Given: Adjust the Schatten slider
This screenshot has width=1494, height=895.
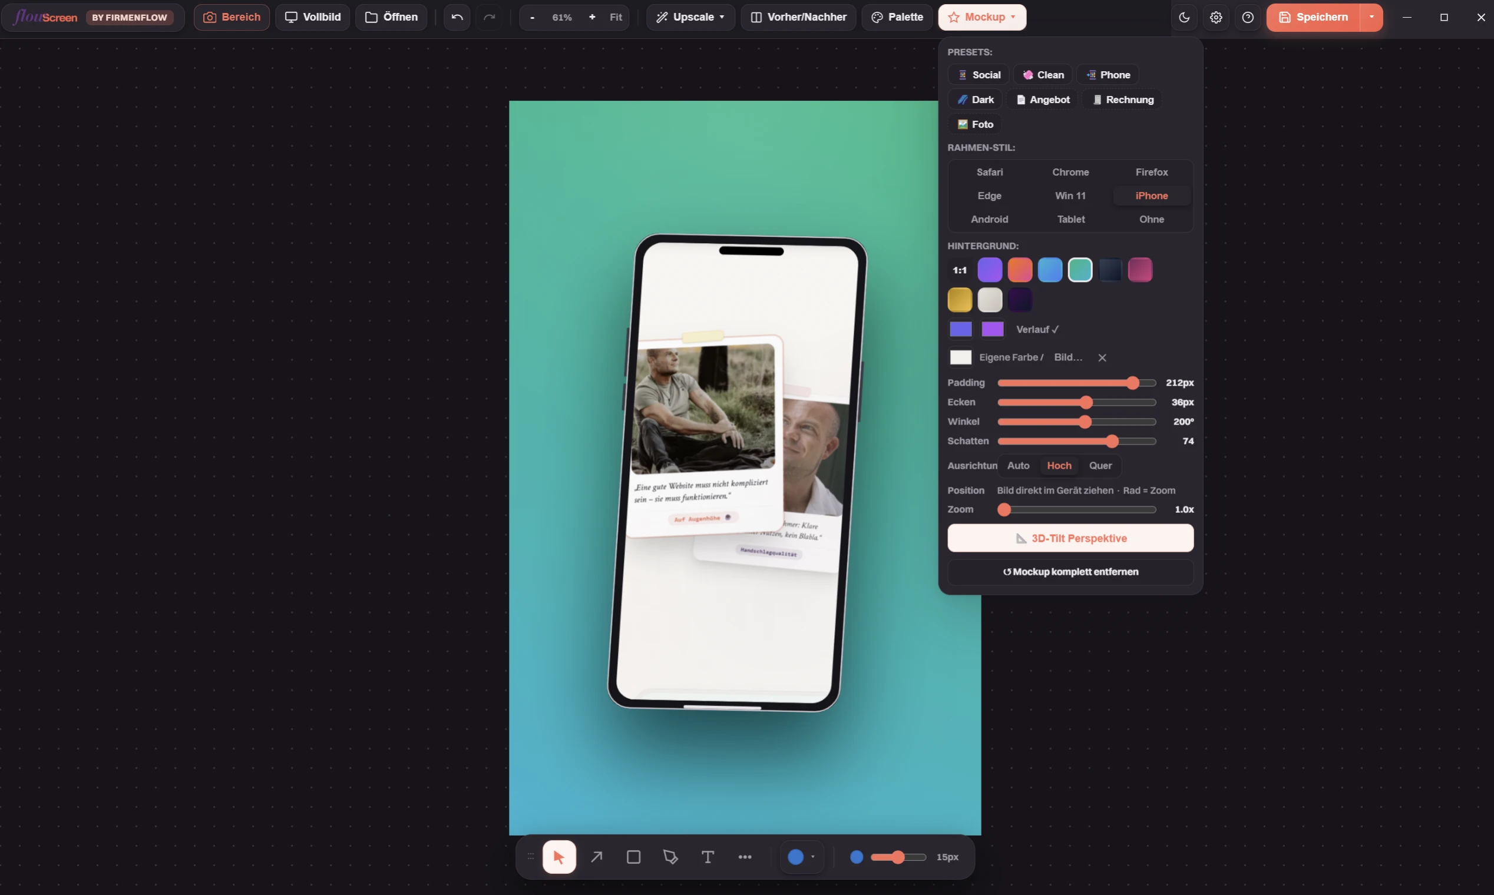Looking at the screenshot, I should click(x=1076, y=442).
